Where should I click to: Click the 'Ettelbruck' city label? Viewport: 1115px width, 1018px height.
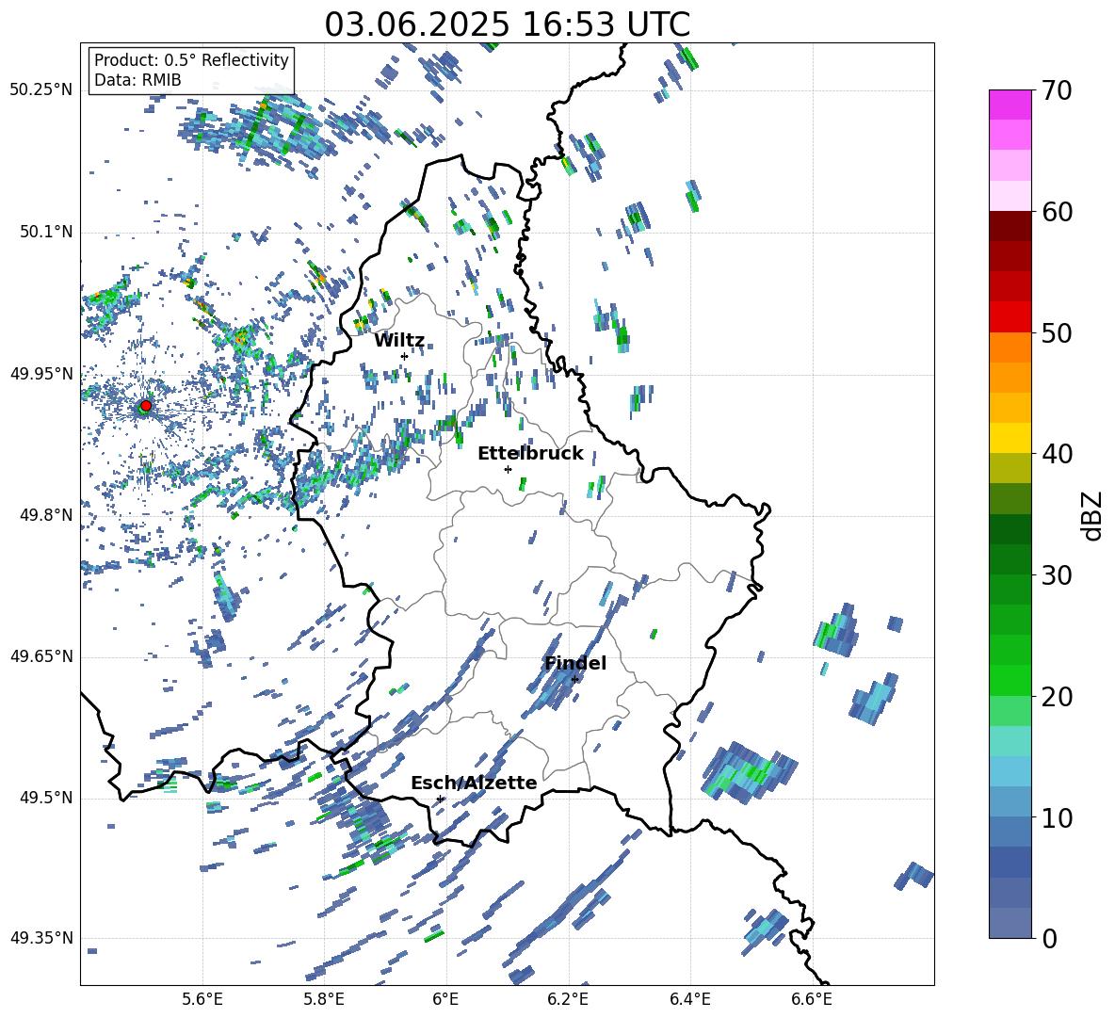click(x=530, y=454)
